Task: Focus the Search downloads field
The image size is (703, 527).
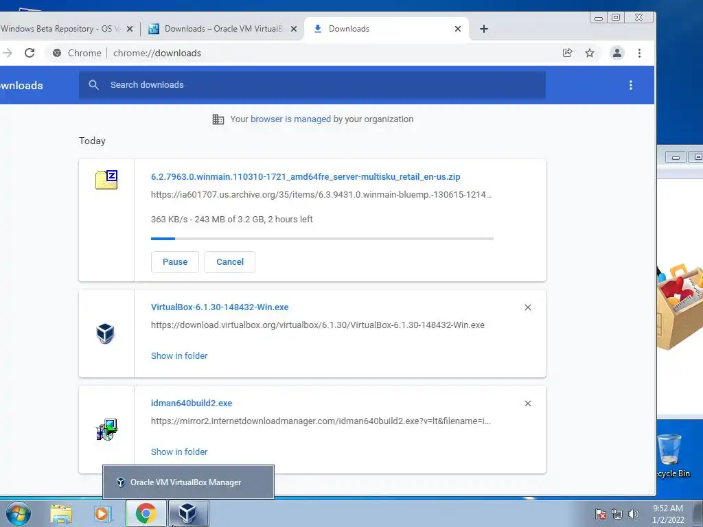Action: [x=312, y=84]
